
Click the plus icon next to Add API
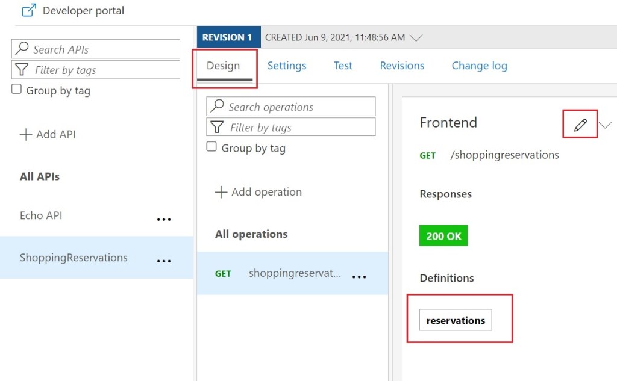pos(26,134)
